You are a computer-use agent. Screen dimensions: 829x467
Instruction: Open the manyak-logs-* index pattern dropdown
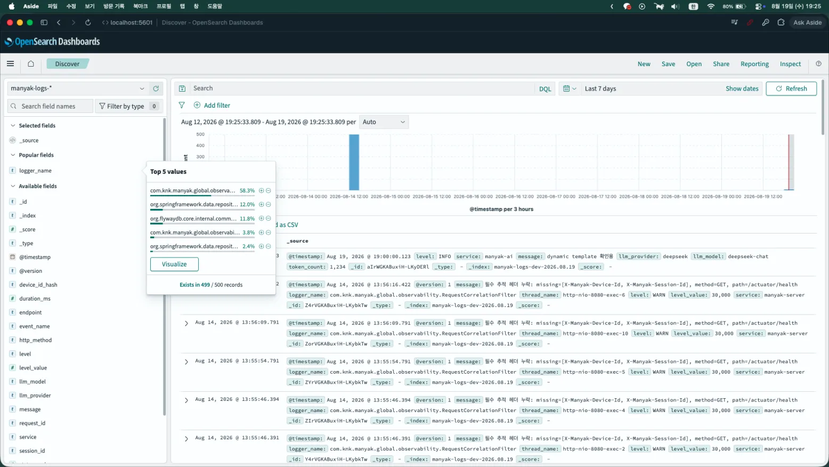point(77,88)
